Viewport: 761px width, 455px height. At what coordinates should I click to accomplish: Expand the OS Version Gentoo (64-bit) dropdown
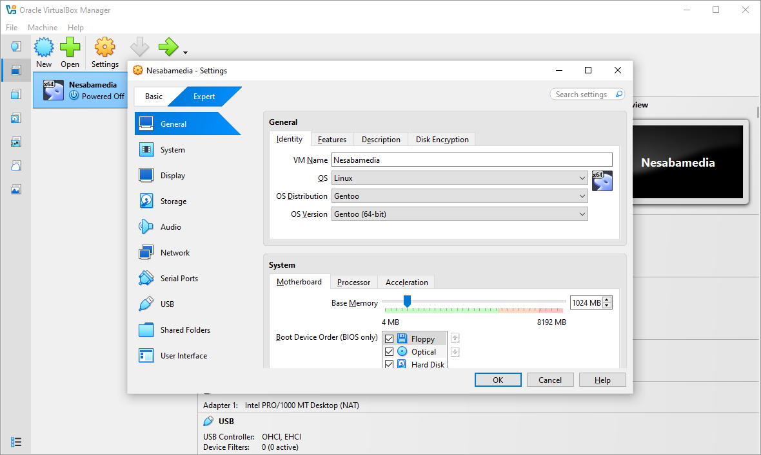(x=459, y=214)
